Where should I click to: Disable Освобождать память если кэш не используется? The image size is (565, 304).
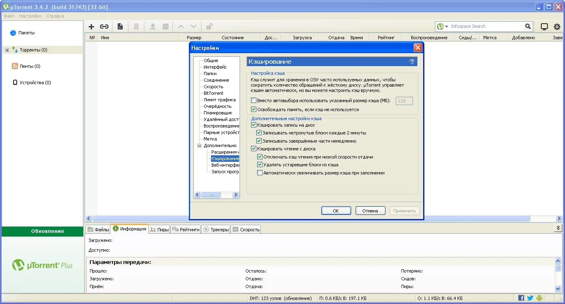254,109
